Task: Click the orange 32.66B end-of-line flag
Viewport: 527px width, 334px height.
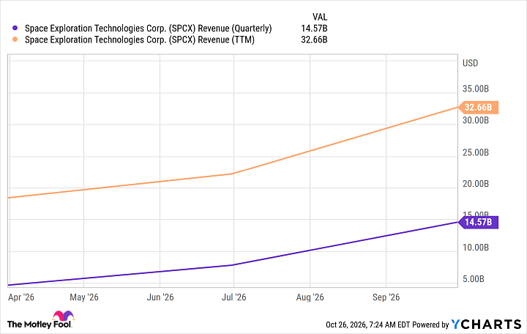Action: click(x=478, y=107)
